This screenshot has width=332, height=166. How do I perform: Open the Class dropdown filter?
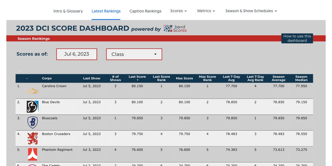coord(134,54)
